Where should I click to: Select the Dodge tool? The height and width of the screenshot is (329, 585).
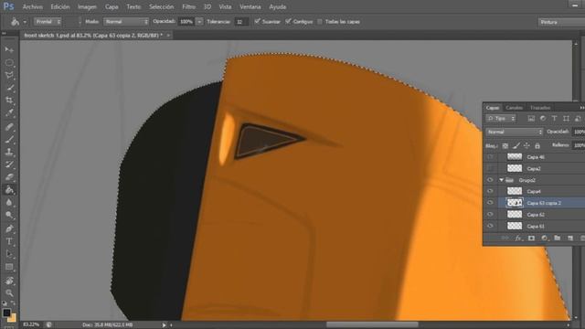pos(9,216)
